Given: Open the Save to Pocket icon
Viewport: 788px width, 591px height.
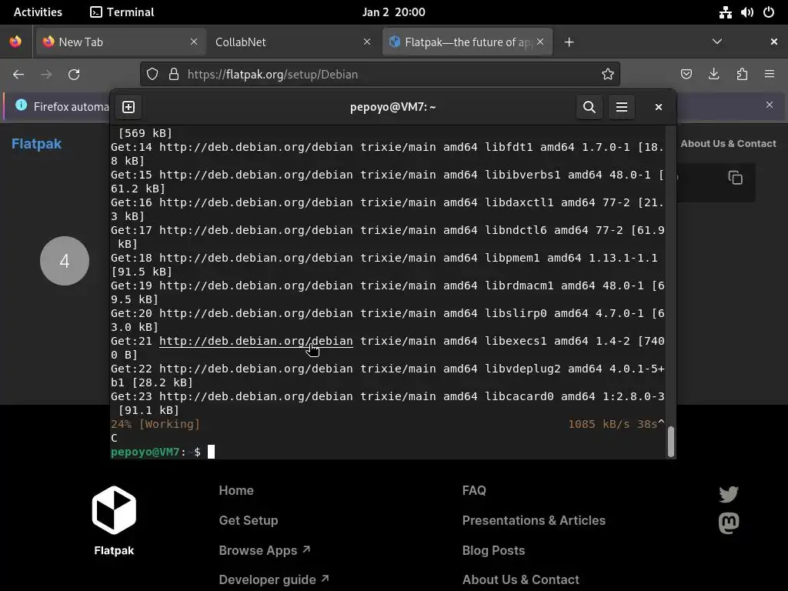Looking at the screenshot, I should [686, 75].
